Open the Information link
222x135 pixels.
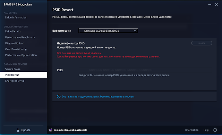pos(192,130)
